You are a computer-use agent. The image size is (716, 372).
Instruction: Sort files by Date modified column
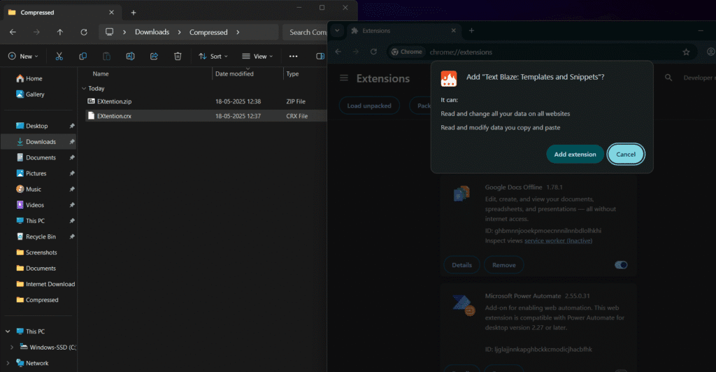click(234, 73)
